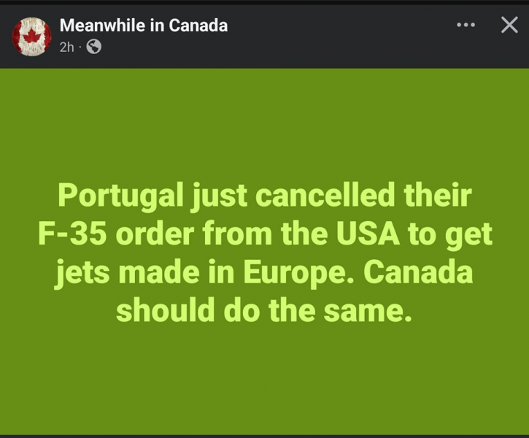529x438 pixels.
Task: Click the word Meanwhile in the header
Action: (103, 26)
